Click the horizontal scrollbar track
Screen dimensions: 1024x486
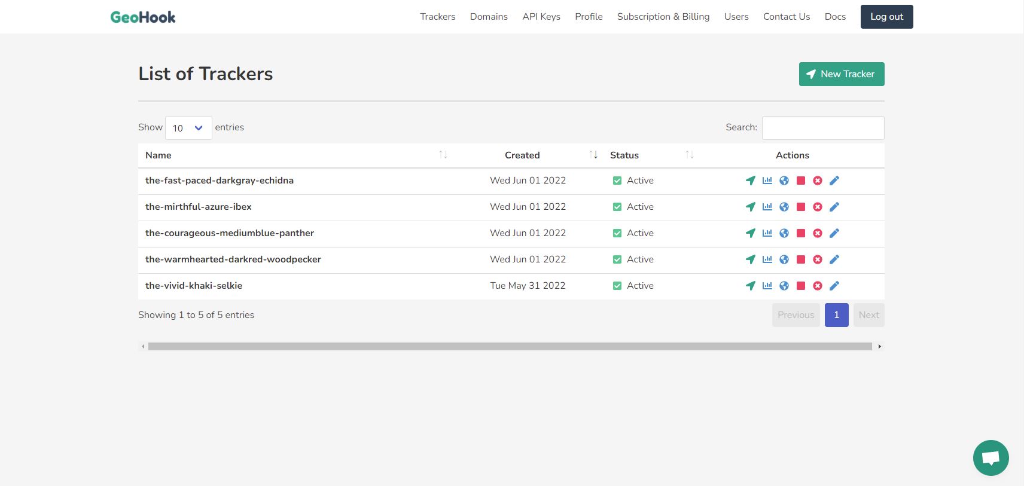point(510,346)
